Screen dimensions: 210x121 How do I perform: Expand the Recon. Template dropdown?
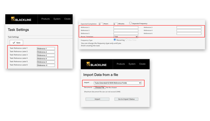126,37
